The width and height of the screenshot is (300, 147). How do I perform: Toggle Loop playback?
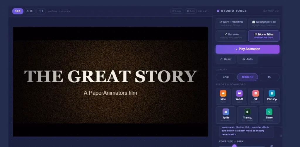coord(177,11)
